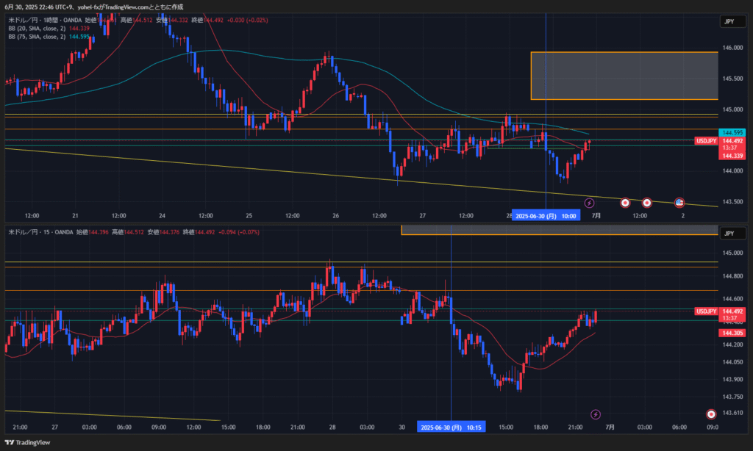Click the red 144.305 price label
Viewport: 753px width, 451px height.
pos(732,333)
